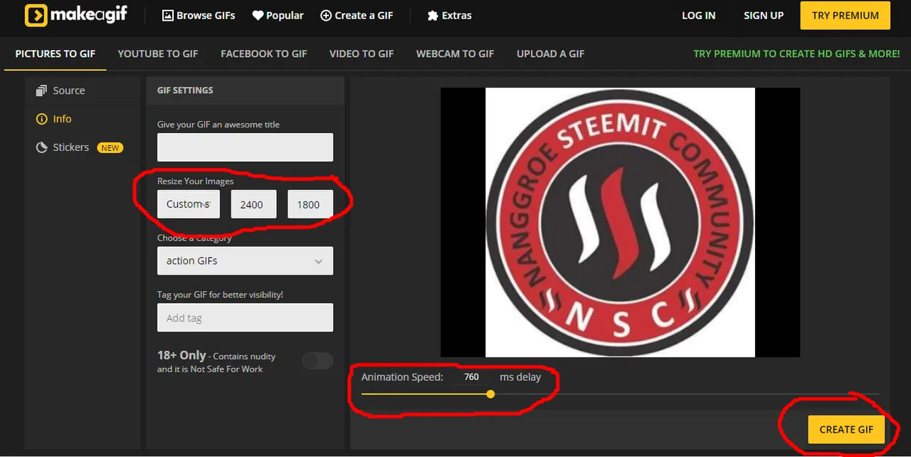The image size is (911, 457).
Task: Open Browse GIFs in top navigation
Action: click(199, 15)
